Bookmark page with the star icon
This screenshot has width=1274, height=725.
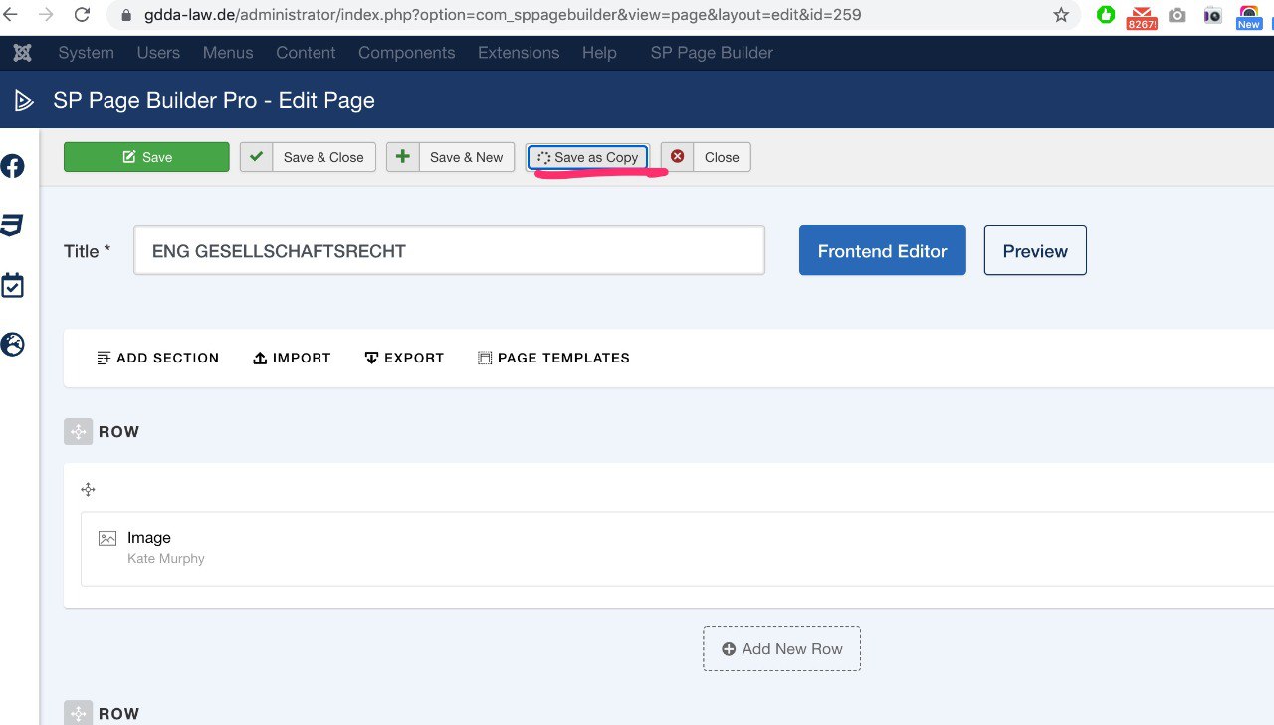click(1061, 15)
